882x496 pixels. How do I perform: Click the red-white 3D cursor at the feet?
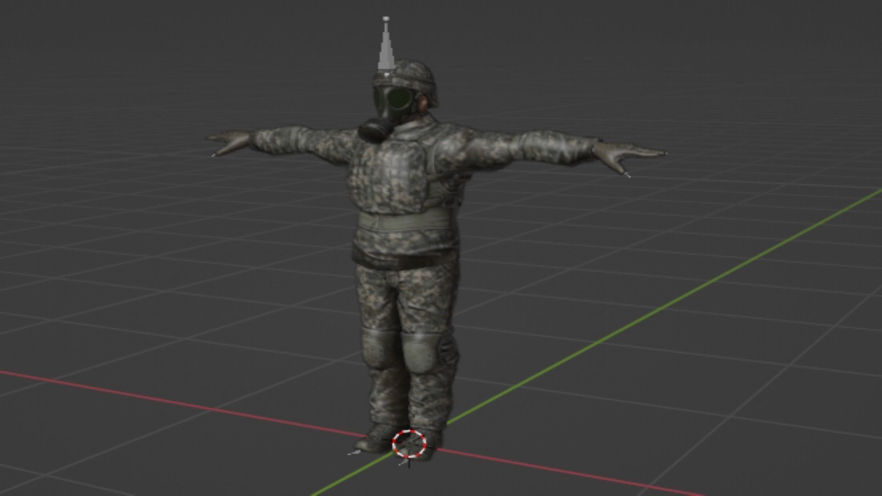point(409,444)
